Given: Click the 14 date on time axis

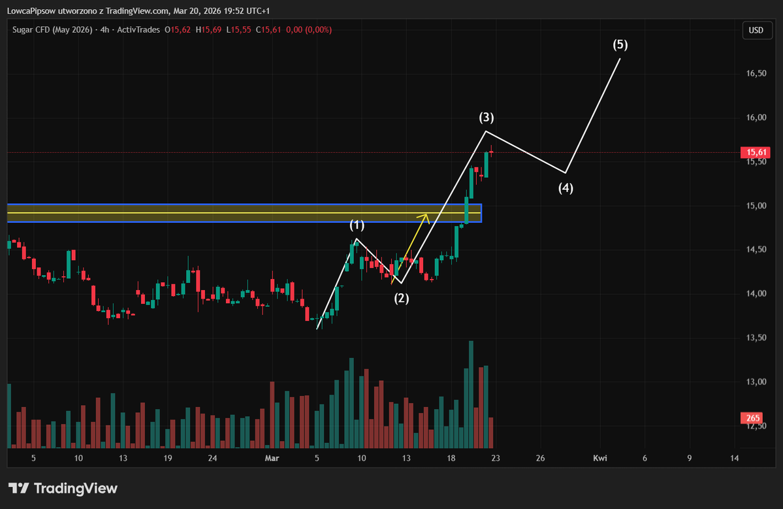Looking at the screenshot, I should (734, 458).
